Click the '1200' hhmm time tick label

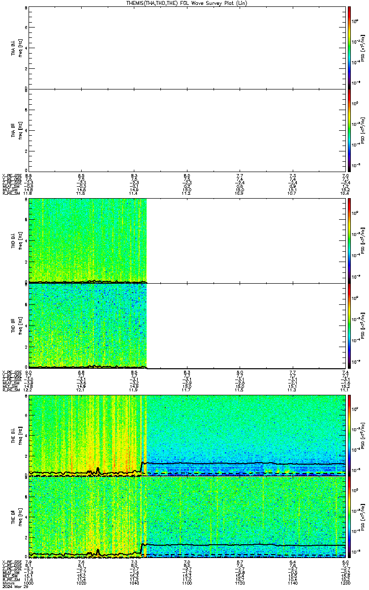point(345,583)
